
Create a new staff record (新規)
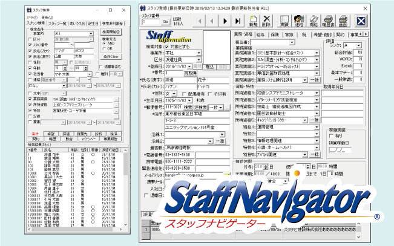click(253, 21)
